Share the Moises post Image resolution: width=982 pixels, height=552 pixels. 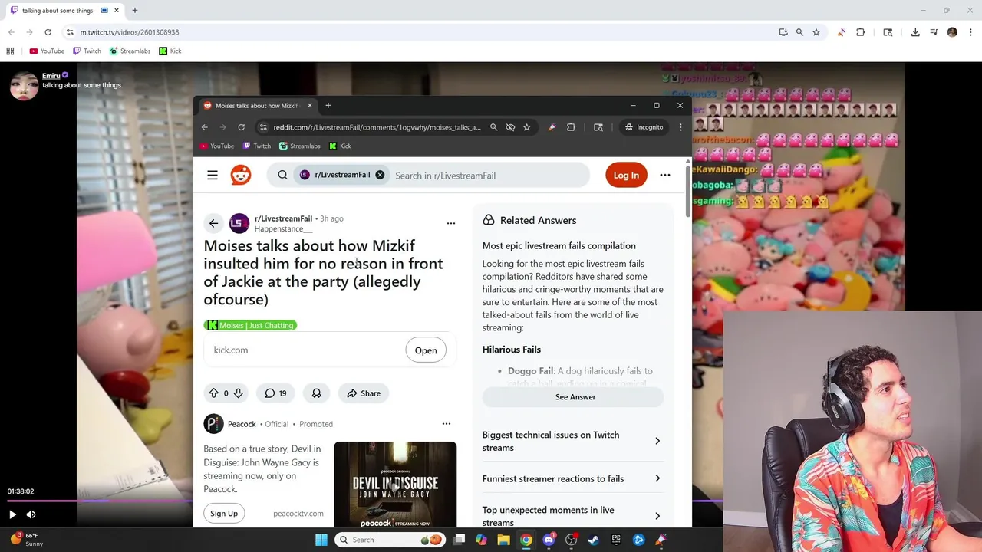coord(364,393)
